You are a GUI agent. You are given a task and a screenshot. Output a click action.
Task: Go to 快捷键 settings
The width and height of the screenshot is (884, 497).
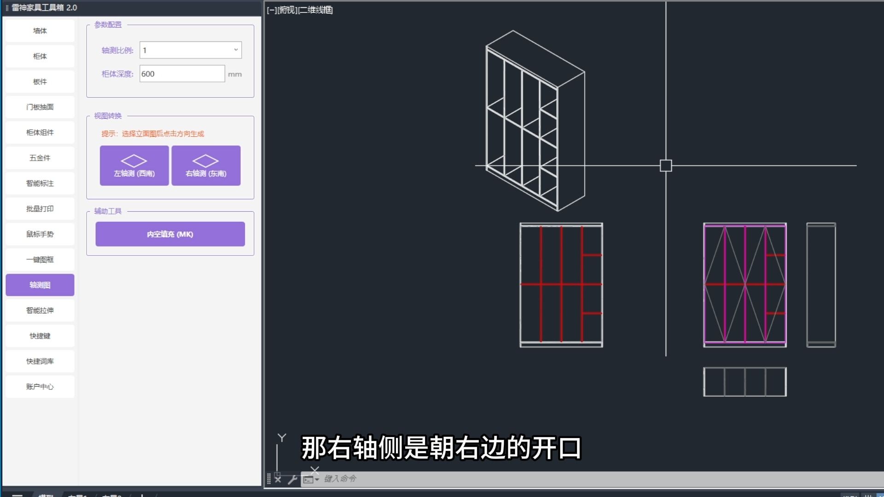40,336
